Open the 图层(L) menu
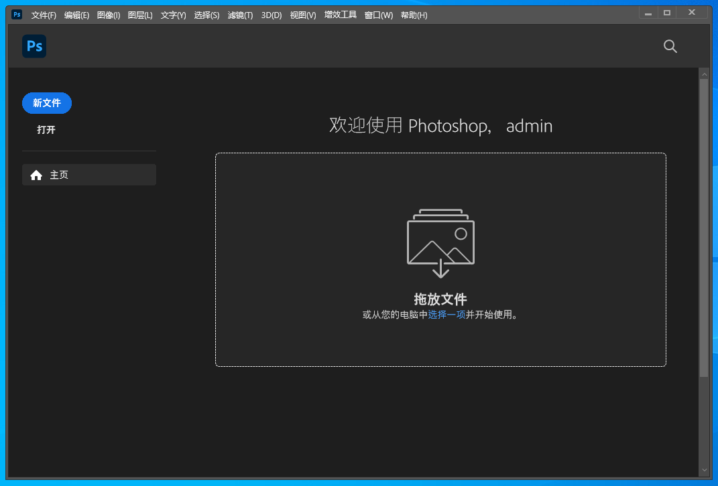 tap(140, 15)
